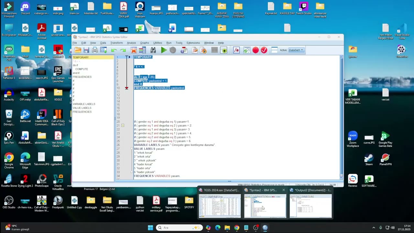414x233 pixels.
Task: Click the weather widget showing 19°C
Action: tap(17, 227)
